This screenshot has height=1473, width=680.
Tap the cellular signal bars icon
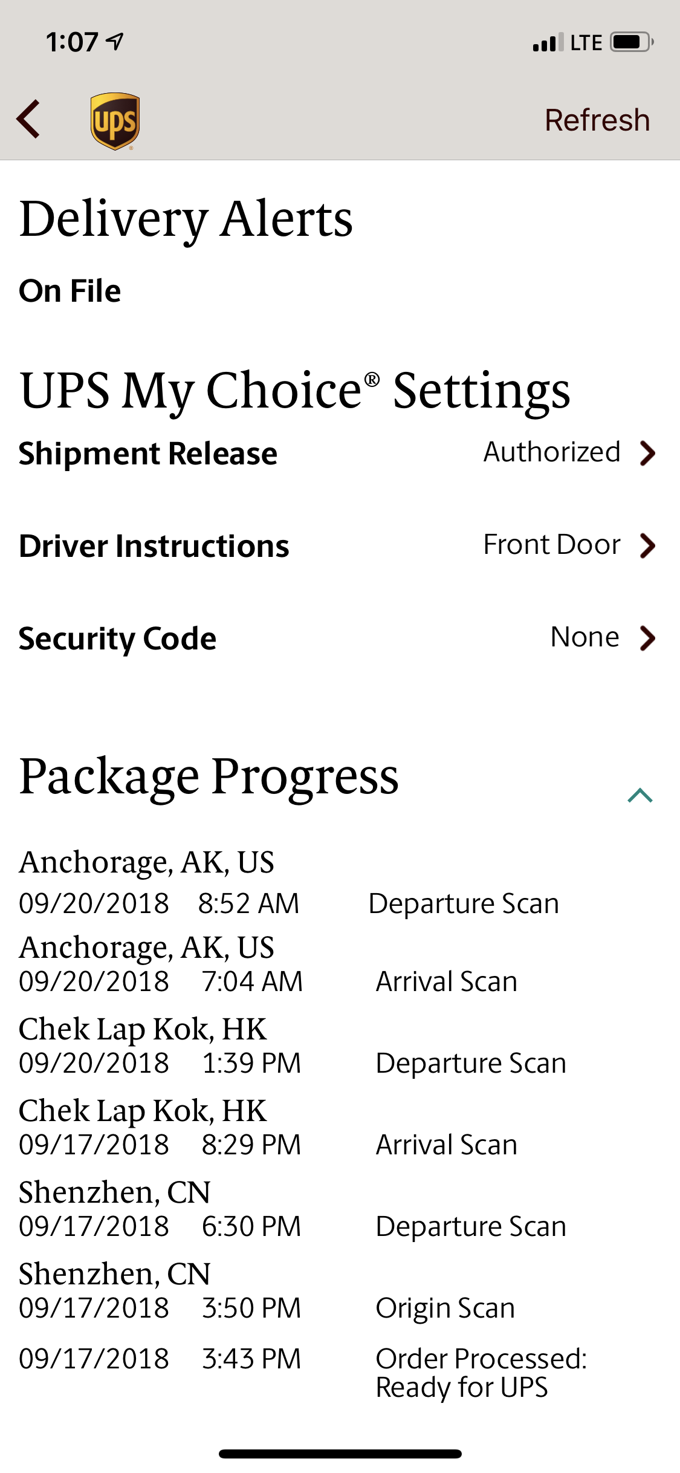tap(548, 43)
